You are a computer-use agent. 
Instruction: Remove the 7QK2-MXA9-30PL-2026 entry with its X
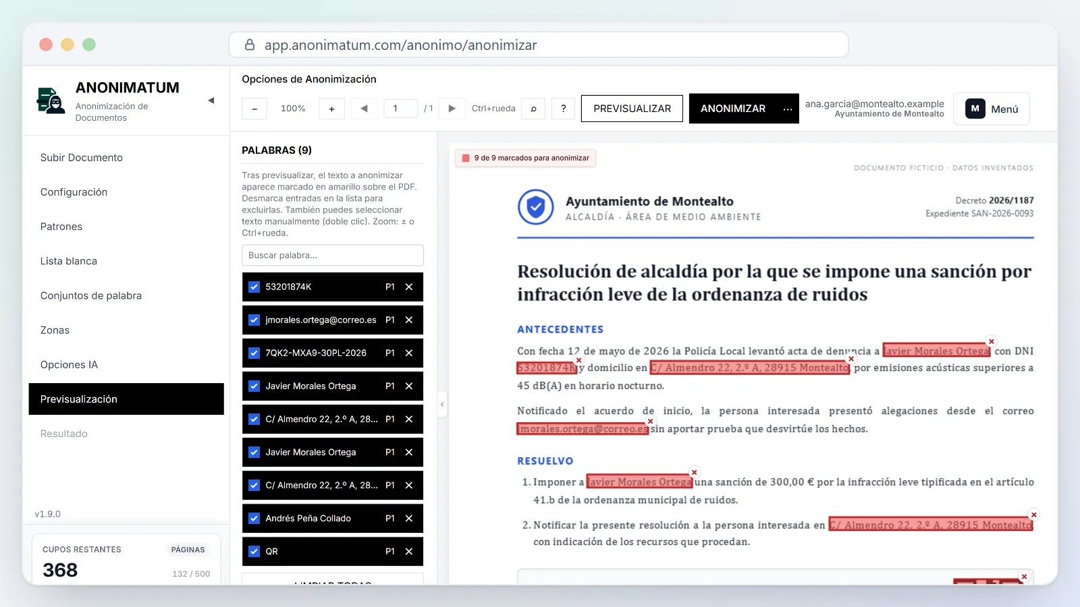coord(409,353)
